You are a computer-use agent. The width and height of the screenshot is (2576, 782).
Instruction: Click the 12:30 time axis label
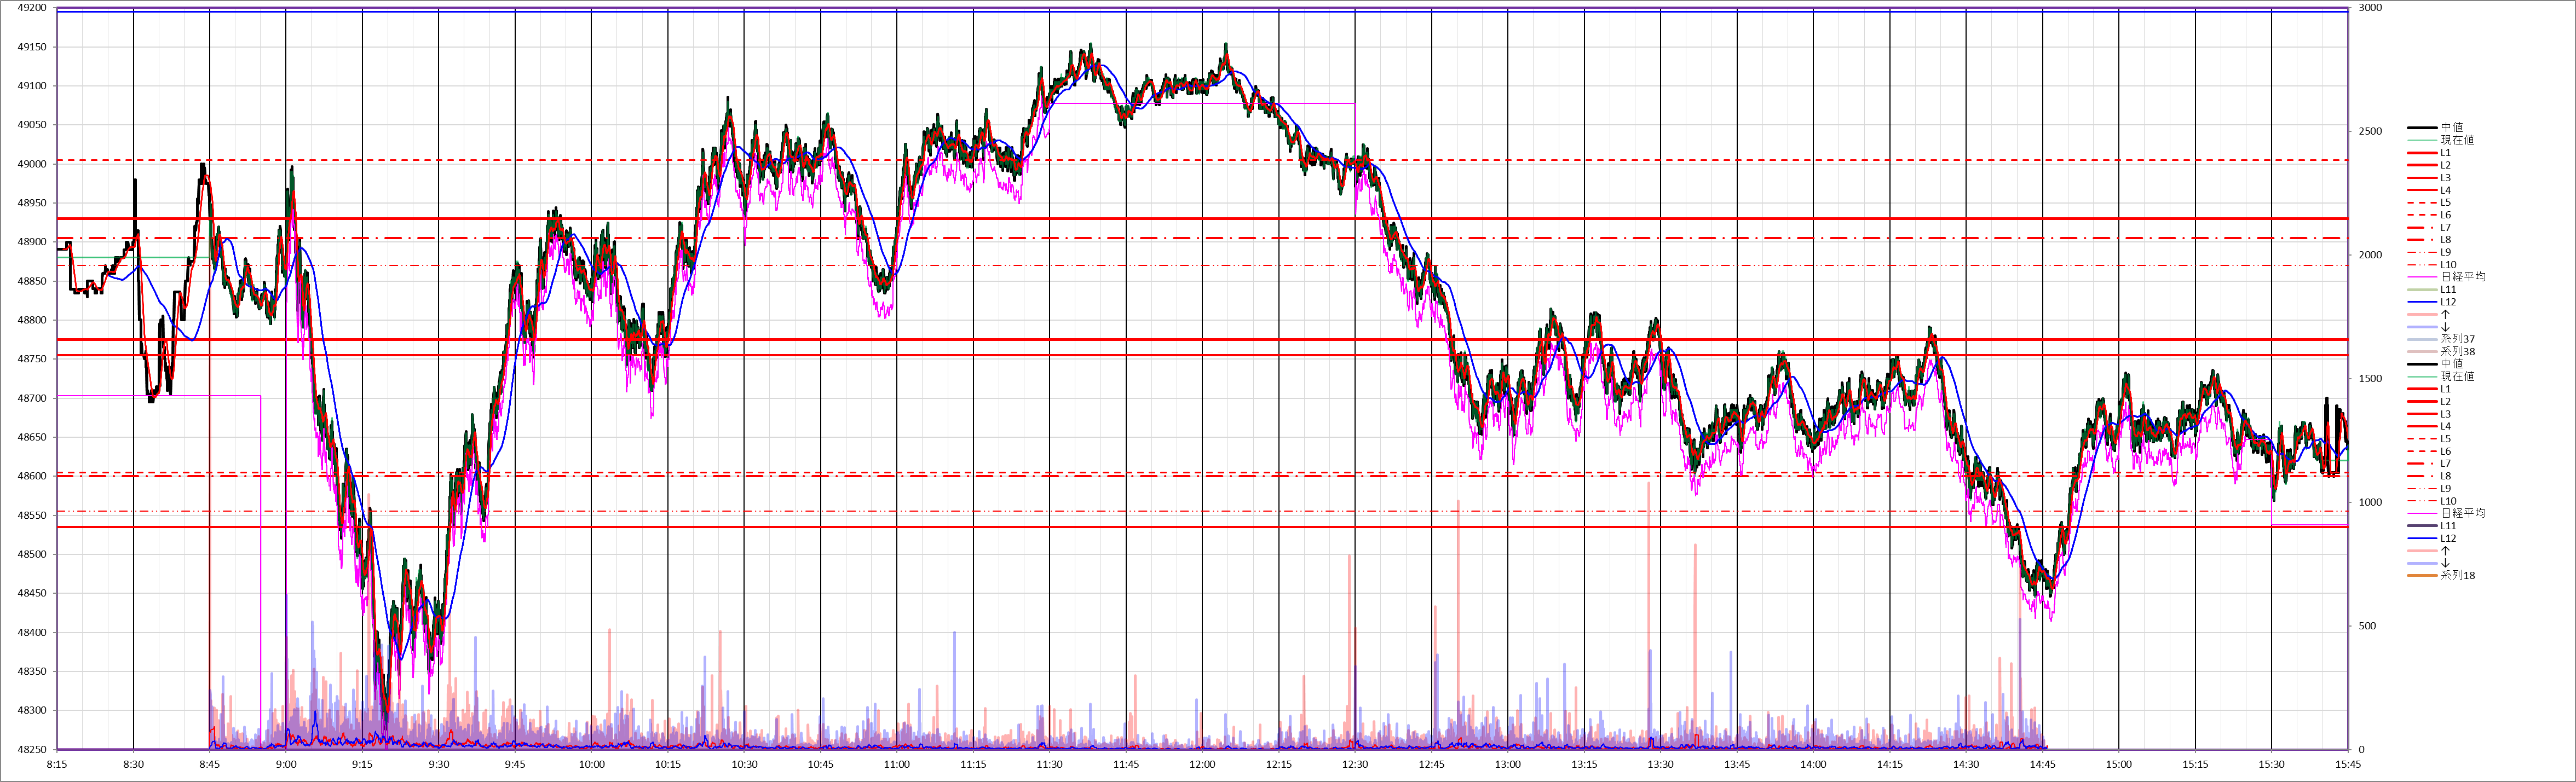point(1355,765)
